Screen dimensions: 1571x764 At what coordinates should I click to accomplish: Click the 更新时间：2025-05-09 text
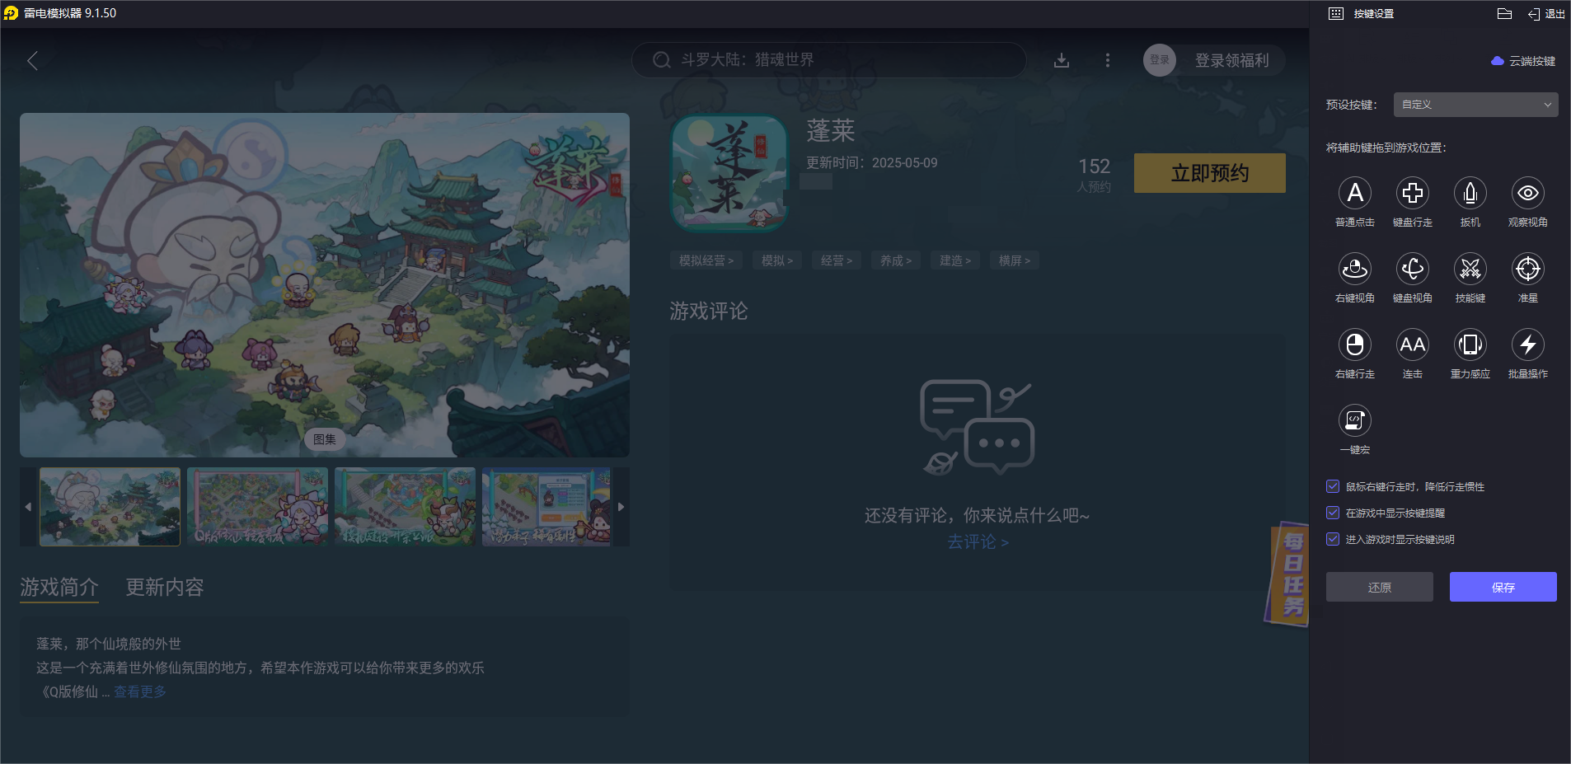point(872,163)
